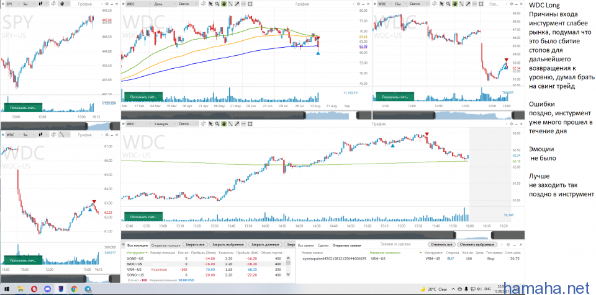
Task: Select the trend line tool in WDC daily chart
Action: 230,4
